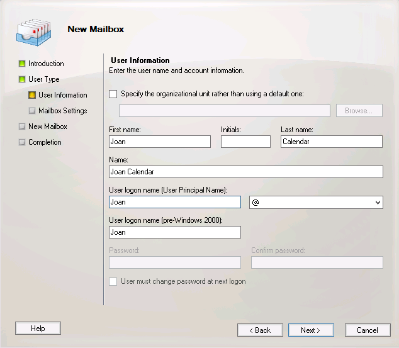Go back with the Back button
This screenshot has width=399, height=348.
pos(260,330)
